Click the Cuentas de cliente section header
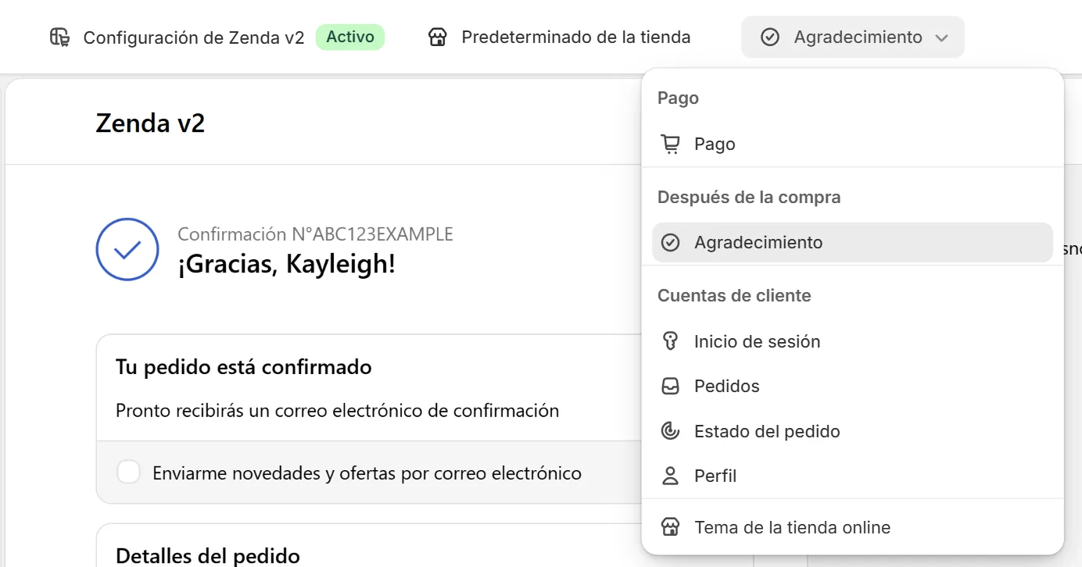Screen dimensions: 1082x567 pyautogui.click(x=734, y=295)
